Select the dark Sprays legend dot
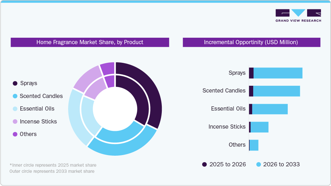This screenshot has width=331, height=186. pyautogui.click(x=14, y=83)
